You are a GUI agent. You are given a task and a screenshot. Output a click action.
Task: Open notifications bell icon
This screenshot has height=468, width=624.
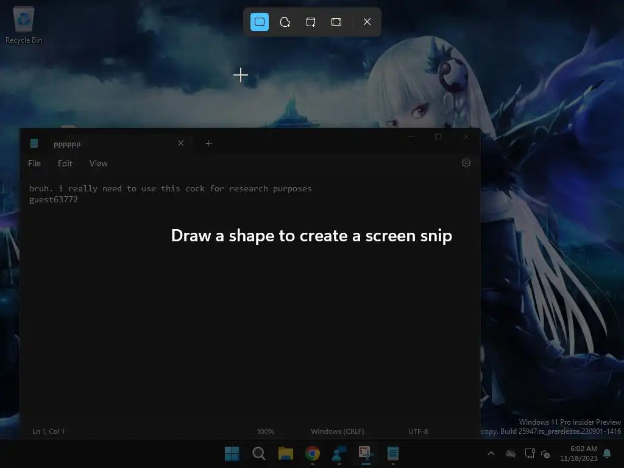608,453
